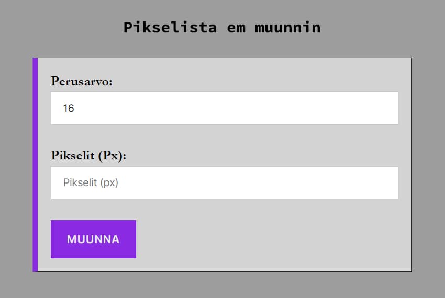445x298 pixels.
Task: Click the "Pikselista em muunnin" heading
Action: [222, 27]
